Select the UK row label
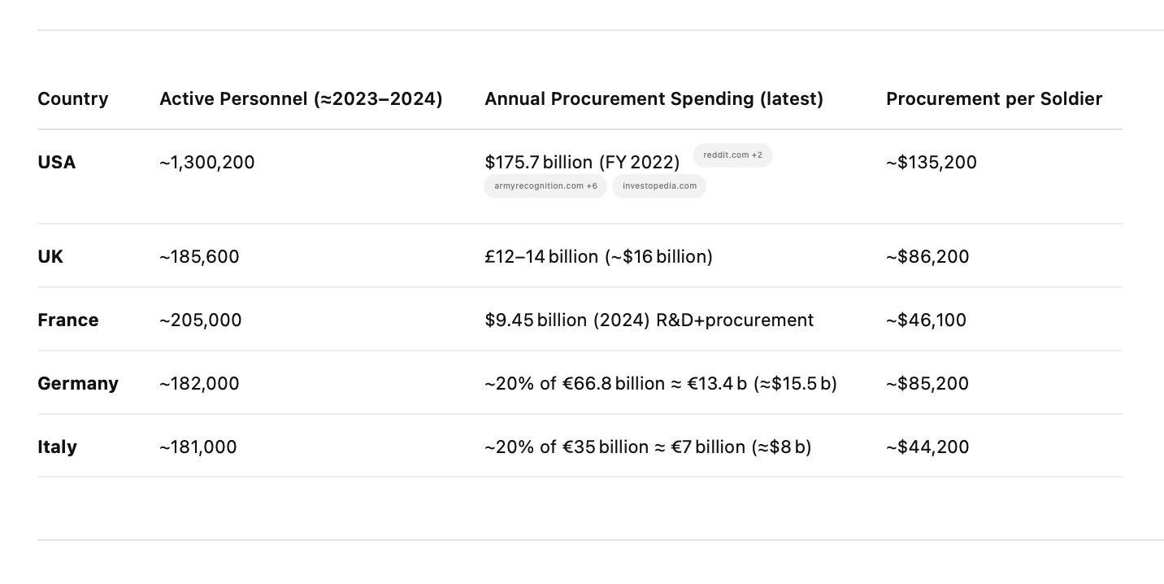This screenshot has width=1164, height=584. (50, 256)
